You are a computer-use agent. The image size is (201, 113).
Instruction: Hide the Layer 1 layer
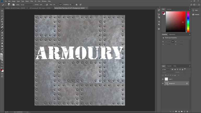click(163, 79)
